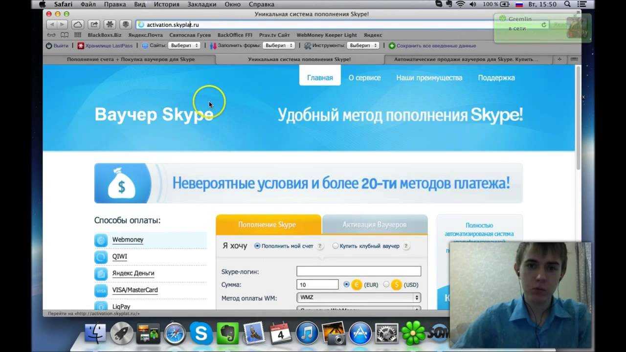Open Calendar icon in the Dock

tap(281, 333)
